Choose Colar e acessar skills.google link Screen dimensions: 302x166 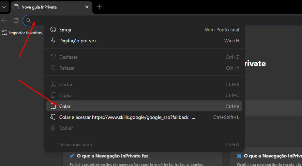[145, 117]
